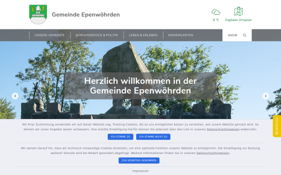Open the Leben & Erleben menu
The image size is (281, 175).
click(x=143, y=35)
